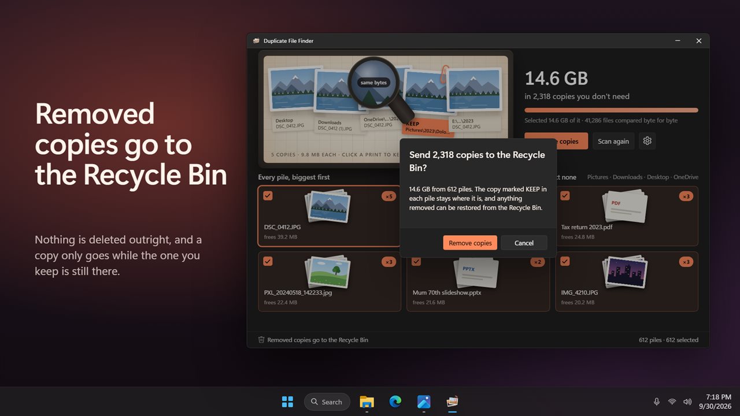The image size is (740, 416).
Task: Open File Explorer from the taskbar
Action: 367,402
